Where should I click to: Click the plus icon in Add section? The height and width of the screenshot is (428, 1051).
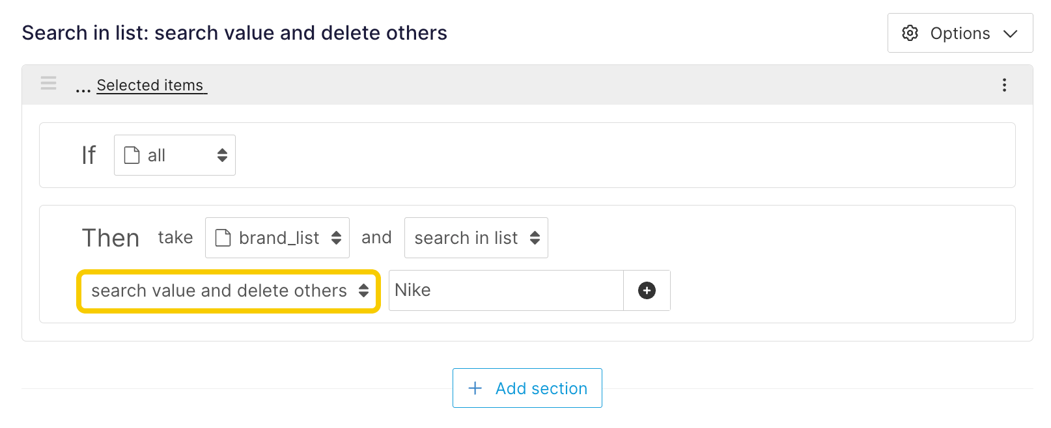(x=475, y=388)
